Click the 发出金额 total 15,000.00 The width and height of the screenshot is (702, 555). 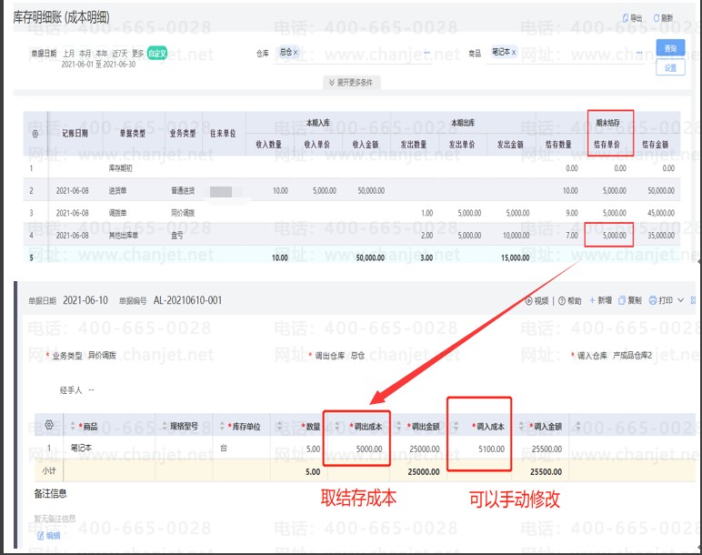pos(516,257)
